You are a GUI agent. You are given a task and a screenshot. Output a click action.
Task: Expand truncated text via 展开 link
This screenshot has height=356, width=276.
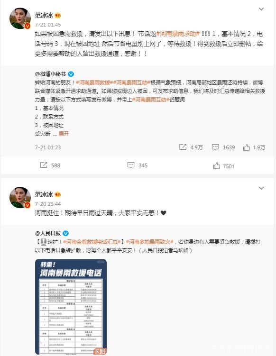64,134
